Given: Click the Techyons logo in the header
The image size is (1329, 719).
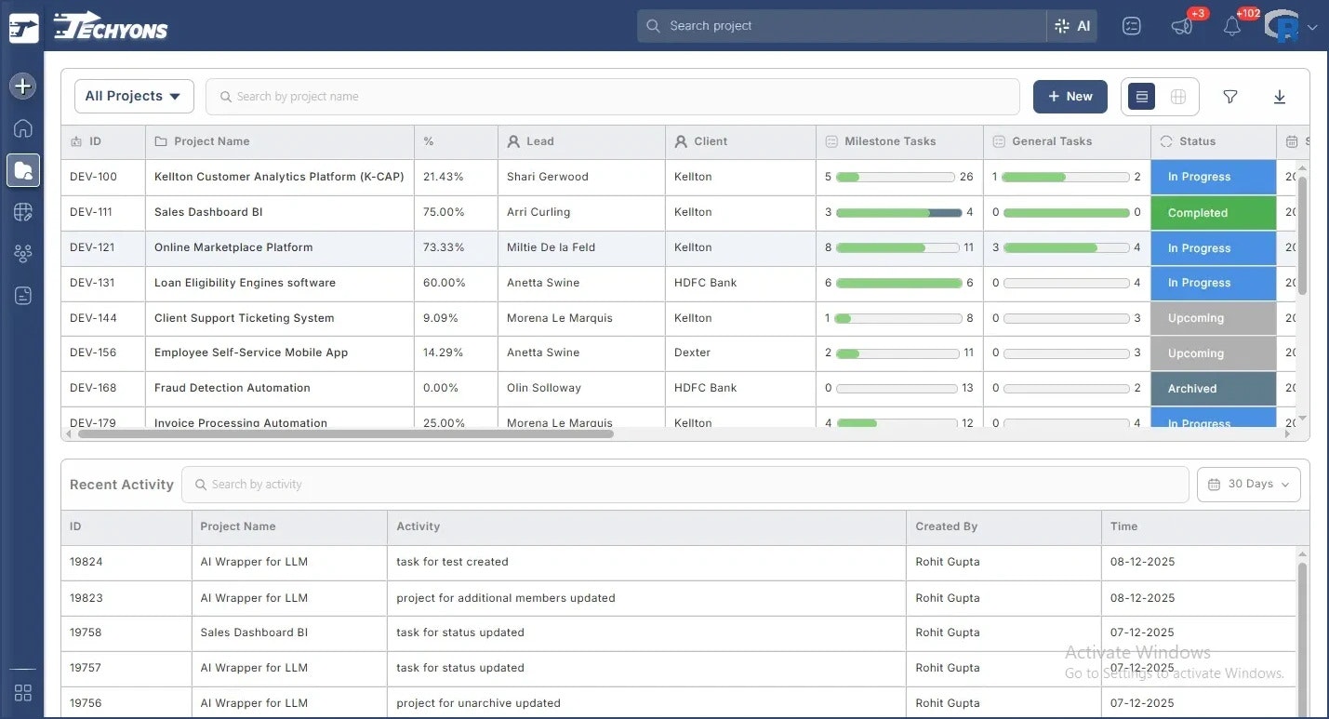Looking at the screenshot, I should pos(109,26).
